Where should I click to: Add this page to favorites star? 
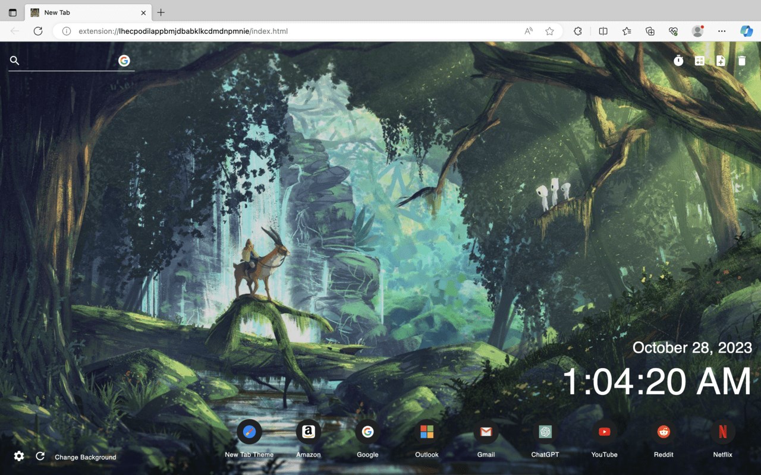[x=550, y=31]
